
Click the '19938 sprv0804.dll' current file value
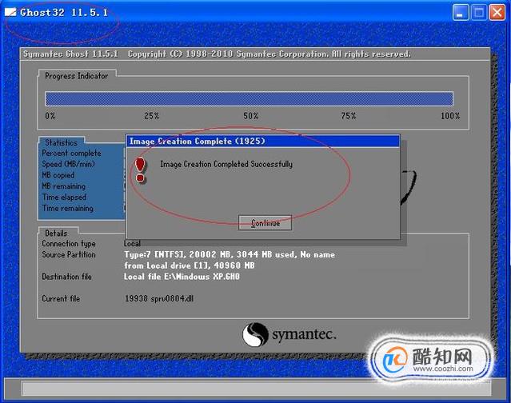tap(159, 298)
